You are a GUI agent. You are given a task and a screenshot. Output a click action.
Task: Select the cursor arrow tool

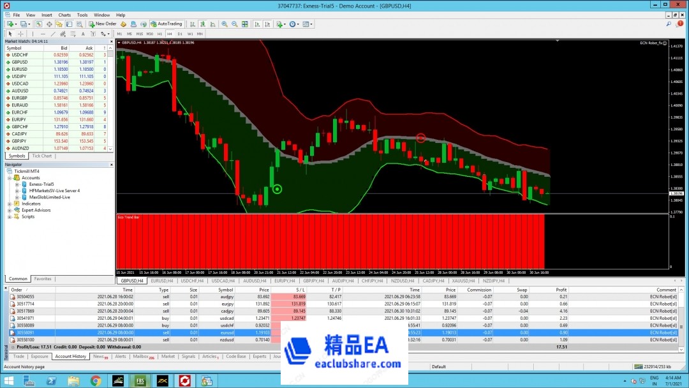tap(10, 34)
